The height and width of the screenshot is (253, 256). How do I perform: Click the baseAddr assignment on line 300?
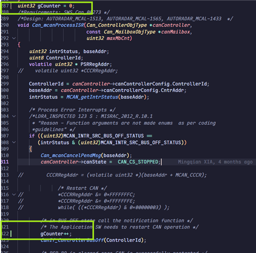pos(108,90)
